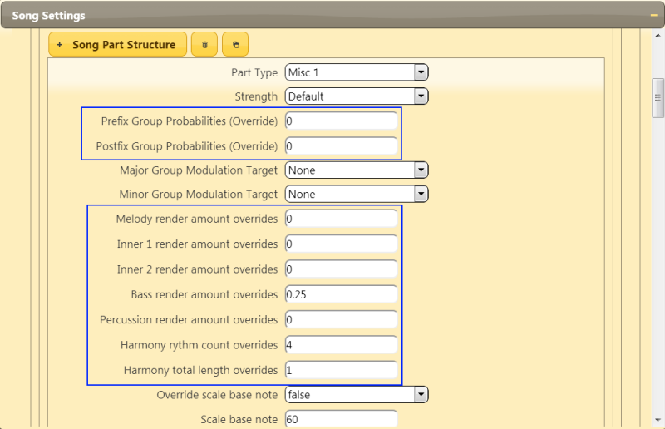Collapse the Song Settings panel minimize icon

pyautogui.click(x=653, y=15)
